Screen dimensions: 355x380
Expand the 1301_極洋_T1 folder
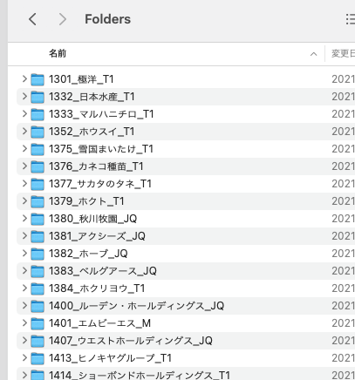click(24, 78)
